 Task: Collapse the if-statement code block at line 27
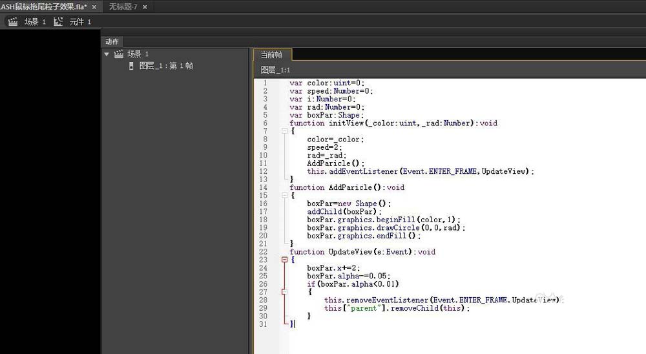pos(284,292)
